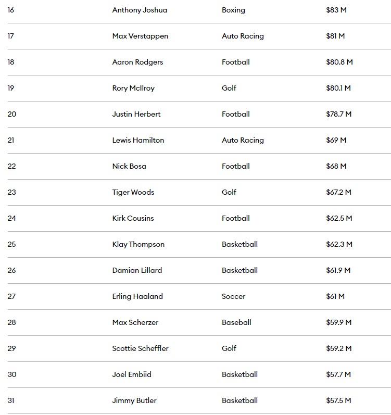
Task: Click athlete name Anthony Joshua
Action: [140, 10]
